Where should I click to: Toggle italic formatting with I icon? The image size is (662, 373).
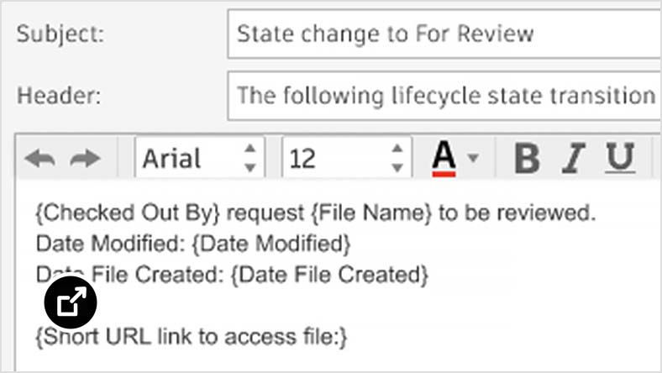(573, 159)
